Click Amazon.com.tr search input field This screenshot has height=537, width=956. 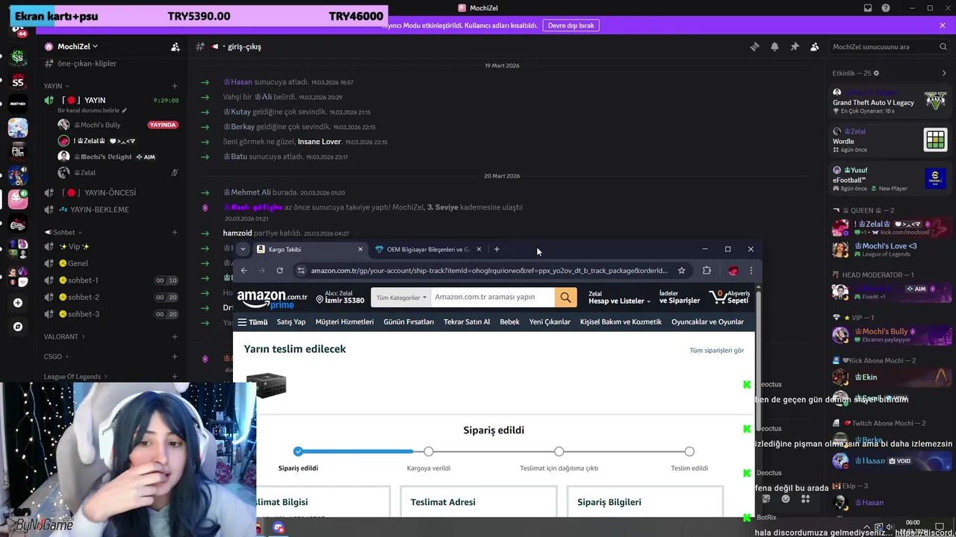pyautogui.click(x=492, y=297)
